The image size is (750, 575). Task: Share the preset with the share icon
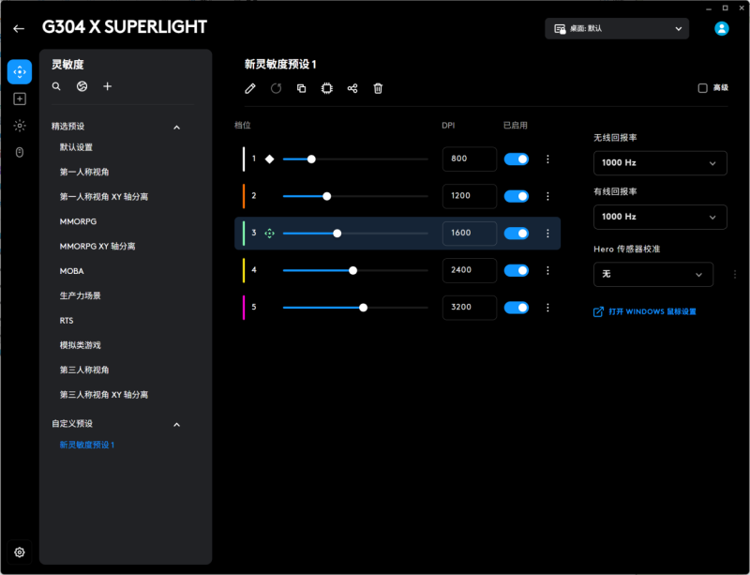tap(352, 88)
